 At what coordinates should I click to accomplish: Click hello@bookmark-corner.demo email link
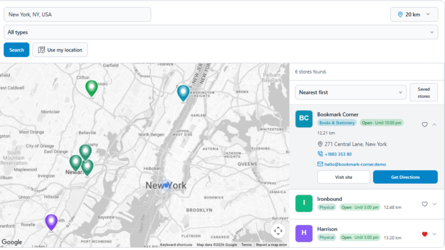point(355,164)
